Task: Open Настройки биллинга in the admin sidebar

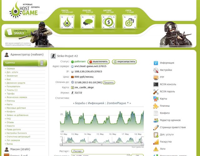Action: (17, 133)
